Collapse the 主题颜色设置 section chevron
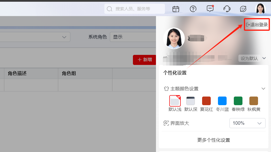 (263, 88)
